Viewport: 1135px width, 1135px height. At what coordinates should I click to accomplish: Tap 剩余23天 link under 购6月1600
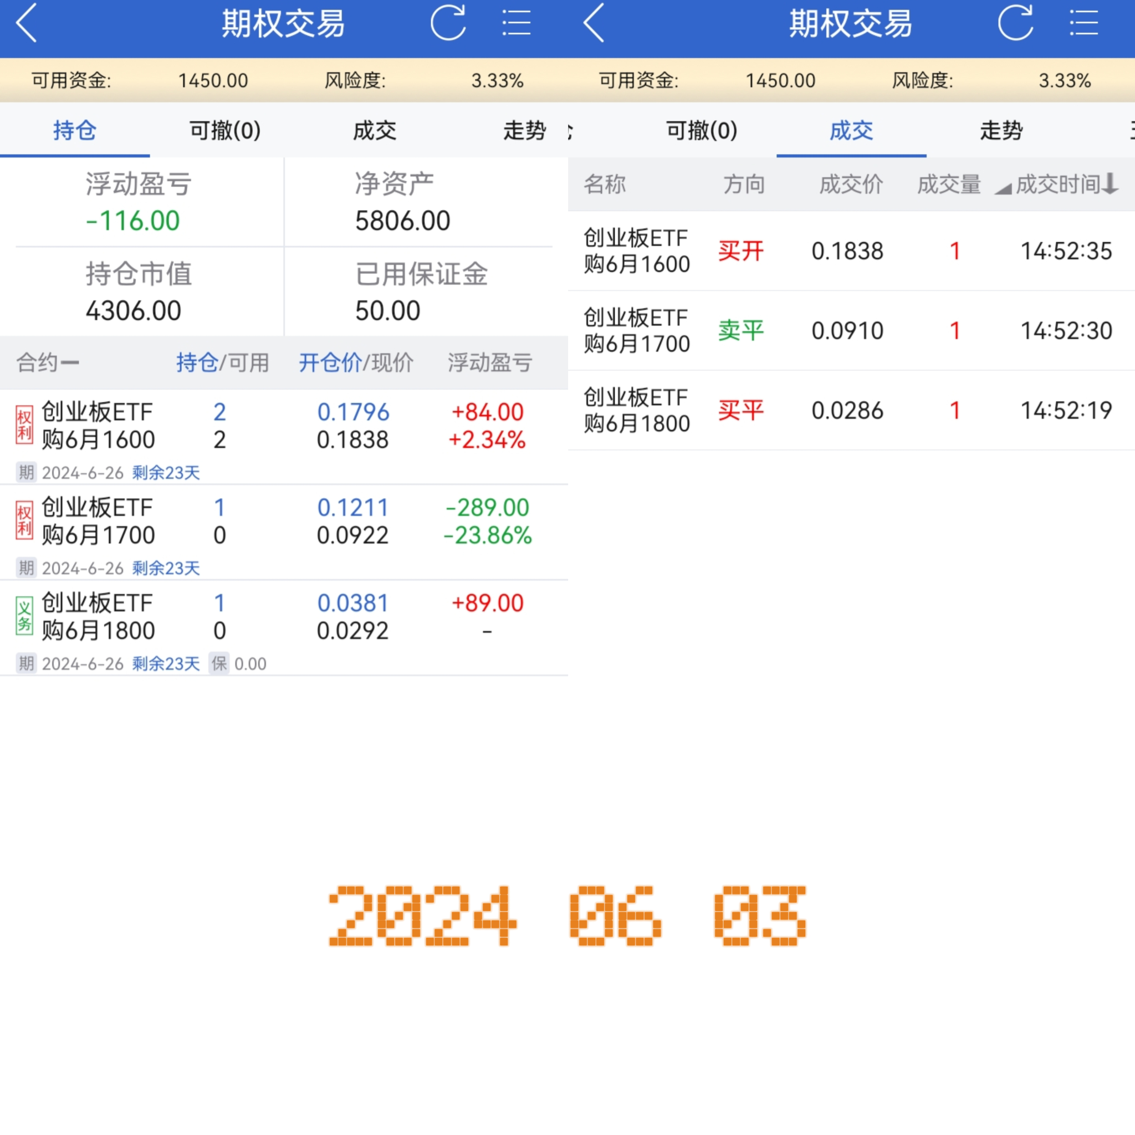(166, 472)
